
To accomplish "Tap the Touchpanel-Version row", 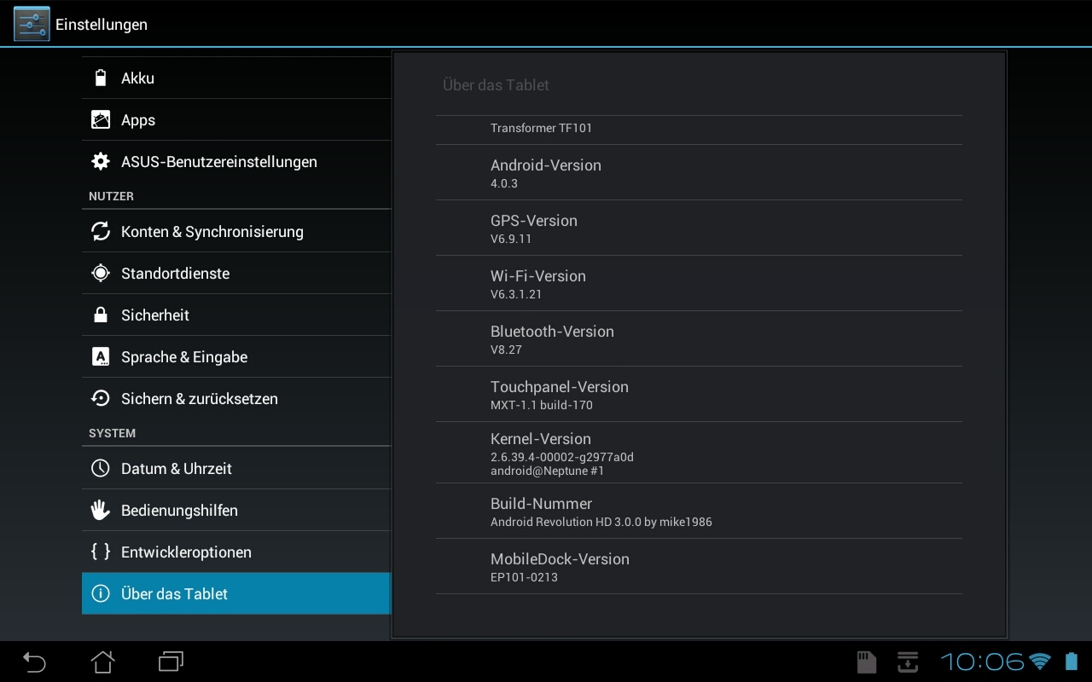I will pos(699,394).
